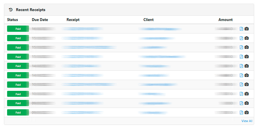Open PDF icon in third receipt row

coord(241,47)
